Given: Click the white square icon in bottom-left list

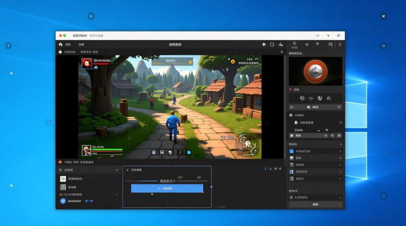Looking at the screenshot, I should click(x=63, y=179).
